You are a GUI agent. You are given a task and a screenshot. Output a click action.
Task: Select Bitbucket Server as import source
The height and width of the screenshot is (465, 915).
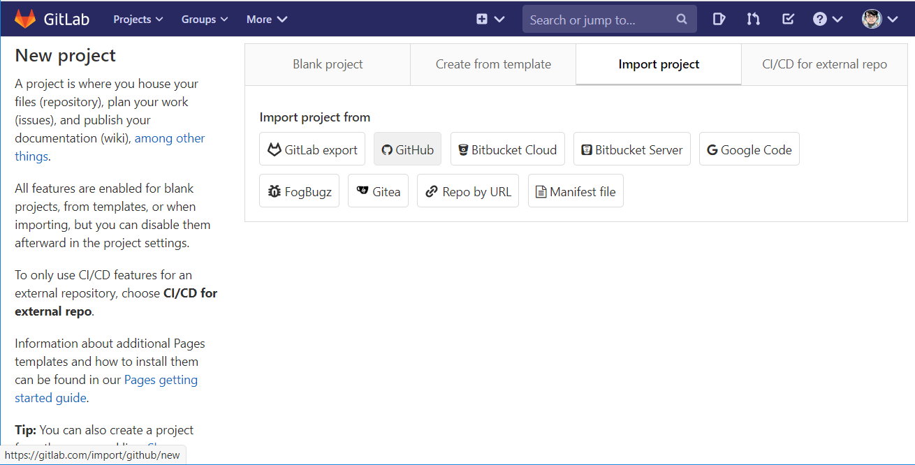coord(632,149)
